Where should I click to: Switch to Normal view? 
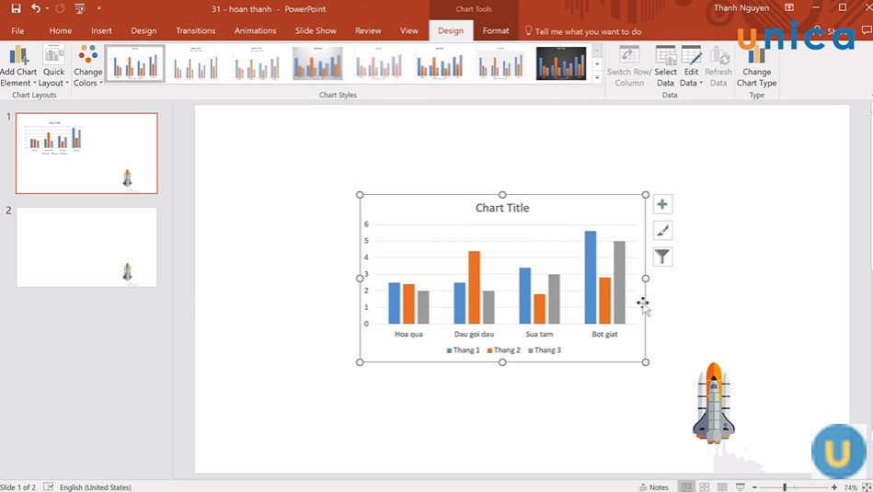[686, 487]
